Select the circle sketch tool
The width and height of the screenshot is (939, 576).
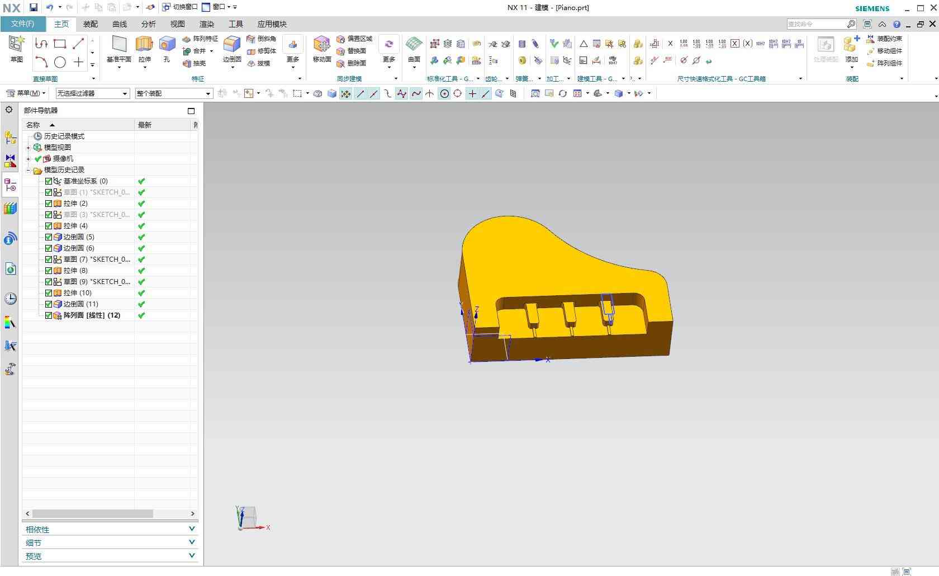point(60,62)
